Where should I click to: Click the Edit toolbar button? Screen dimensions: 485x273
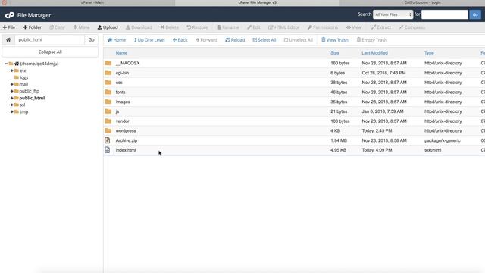pyautogui.click(x=254, y=27)
